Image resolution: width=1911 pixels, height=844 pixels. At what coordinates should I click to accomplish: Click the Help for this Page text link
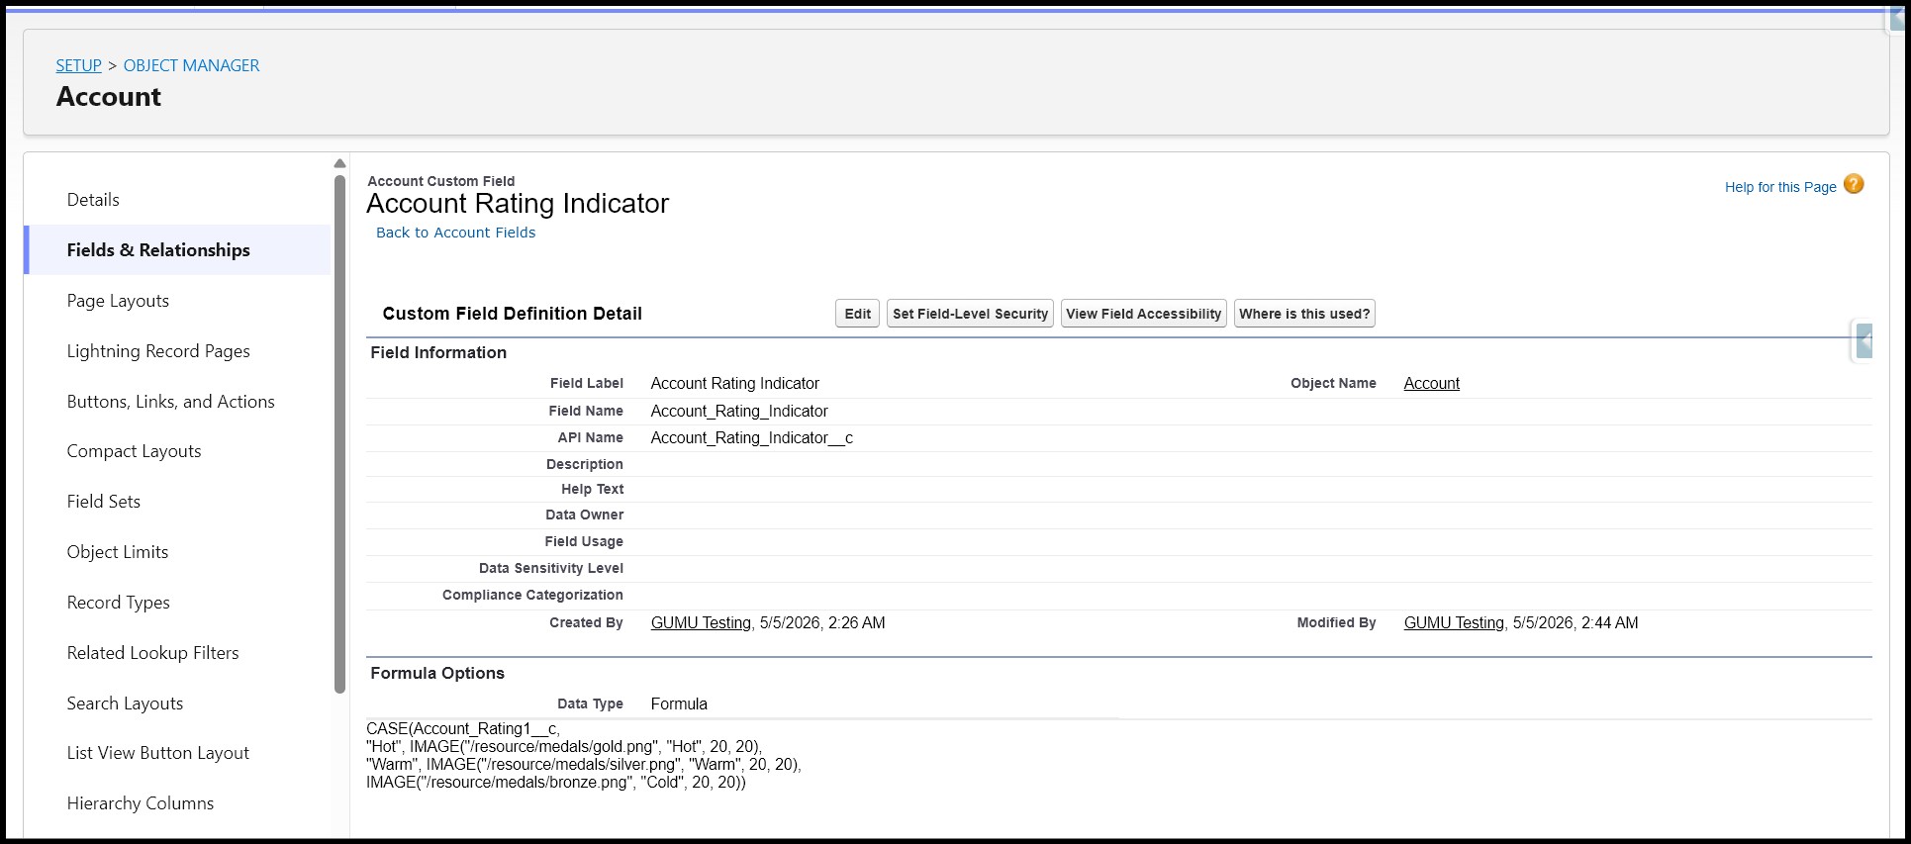tap(1780, 187)
